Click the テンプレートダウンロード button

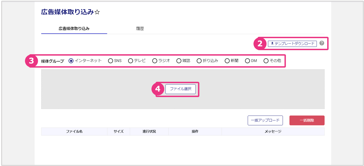(292, 44)
